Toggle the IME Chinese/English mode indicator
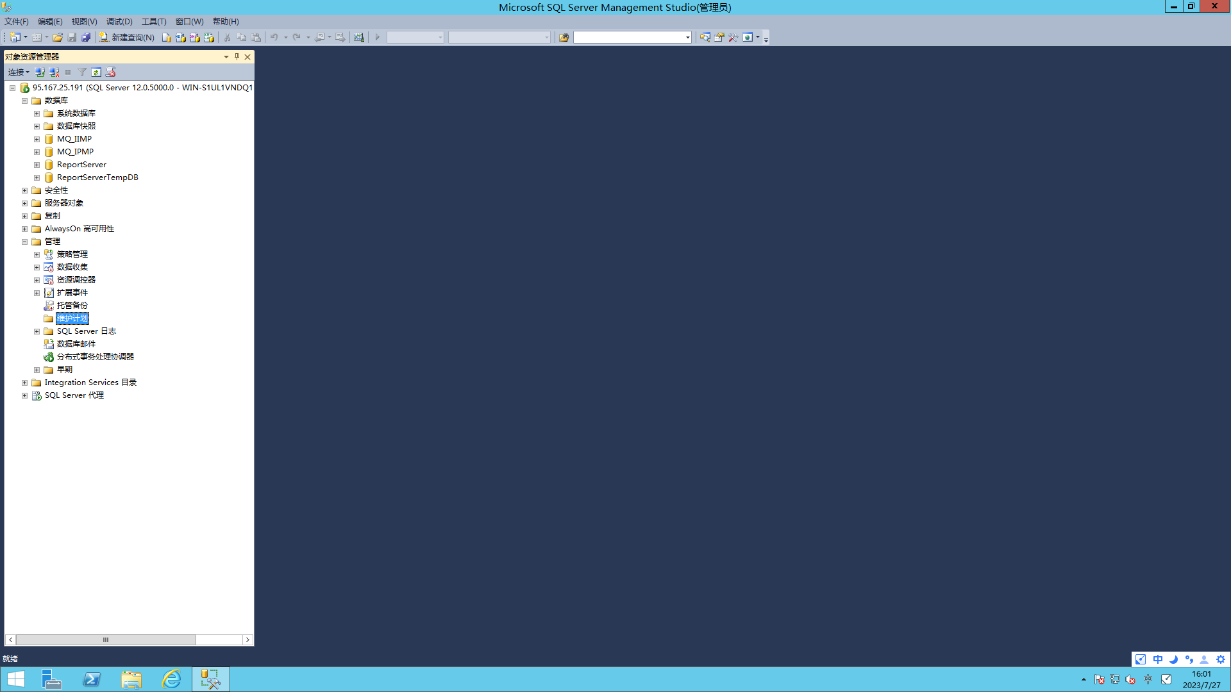This screenshot has height=692, width=1231. (x=1157, y=659)
